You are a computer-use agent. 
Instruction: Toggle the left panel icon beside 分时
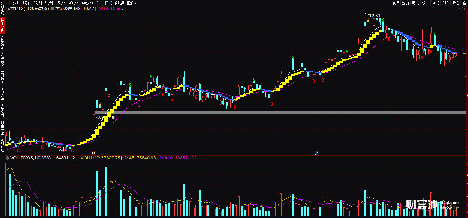point(8,3)
